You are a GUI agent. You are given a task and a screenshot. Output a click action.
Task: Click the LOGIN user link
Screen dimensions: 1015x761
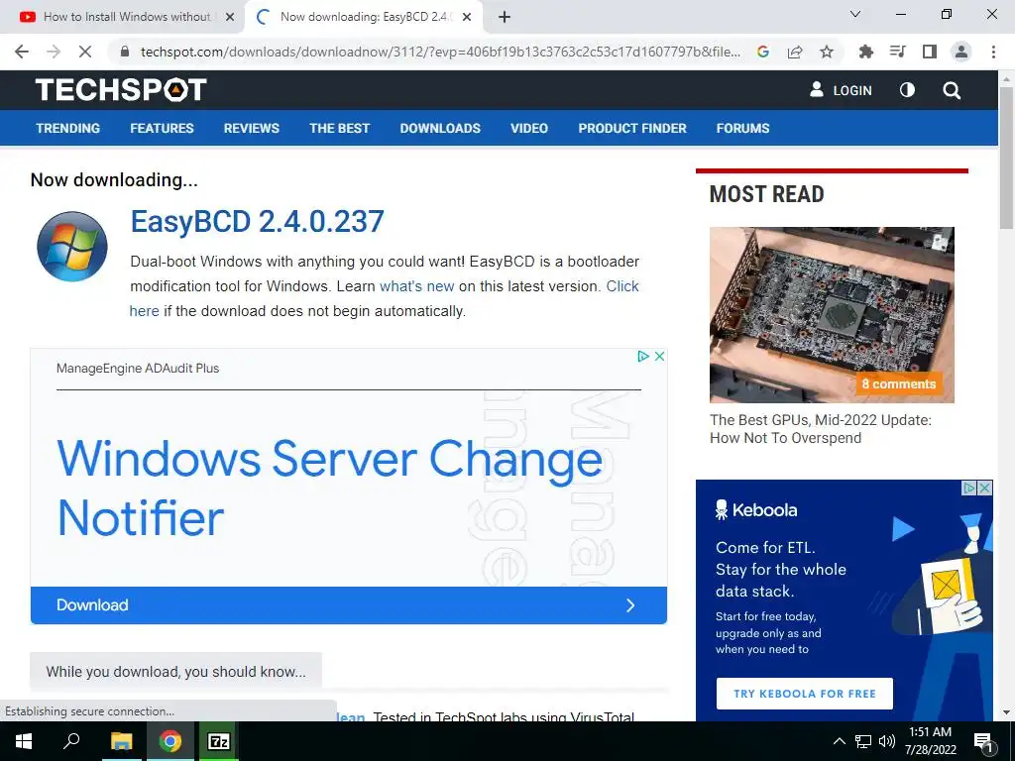pos(841,90)
